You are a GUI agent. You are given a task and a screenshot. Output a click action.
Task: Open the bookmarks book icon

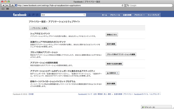point(3,9)
